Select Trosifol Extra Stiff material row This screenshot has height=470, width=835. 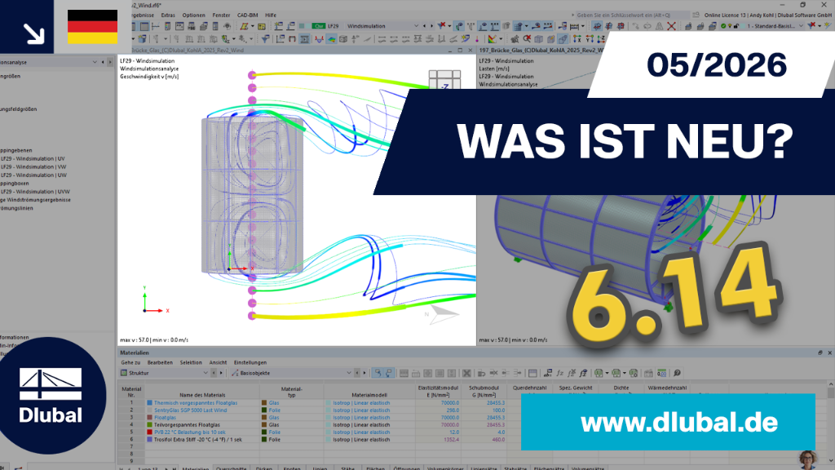[x=197, y=440]
